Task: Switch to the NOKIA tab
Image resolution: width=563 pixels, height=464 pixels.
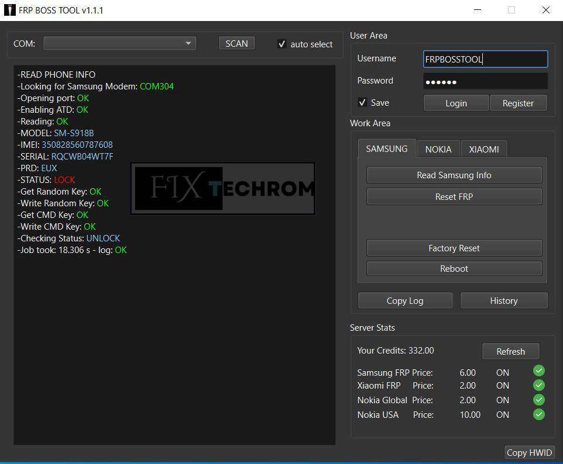Action: click(438, 149)
